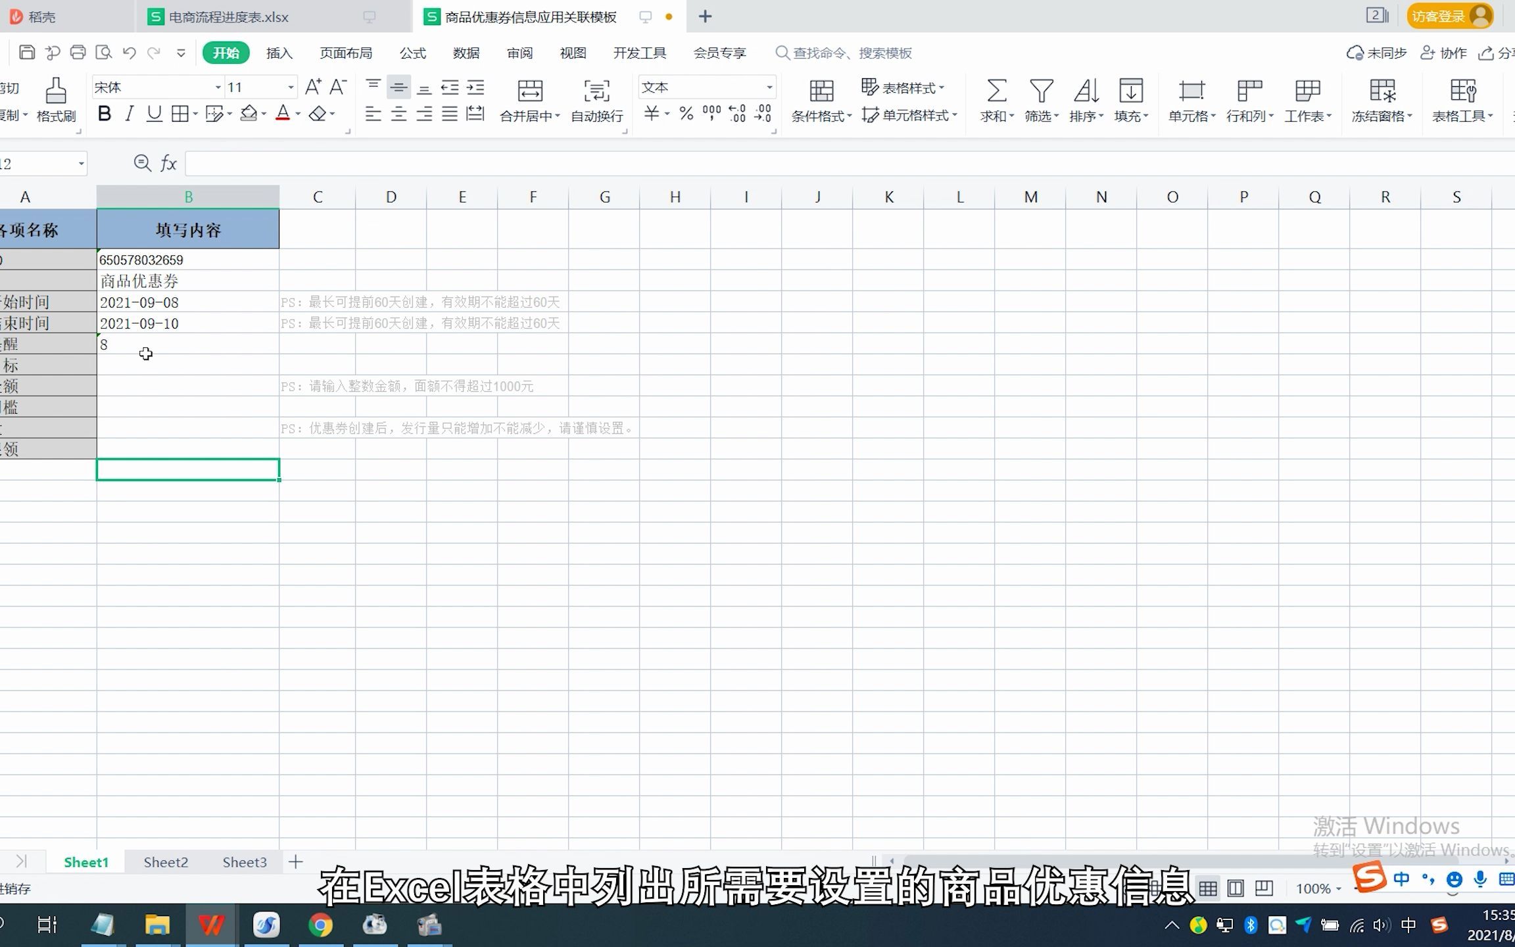The image size is (1515, 947).
Task: Click the Conditional Format (条件格式) icon
Action: (821, 91)
